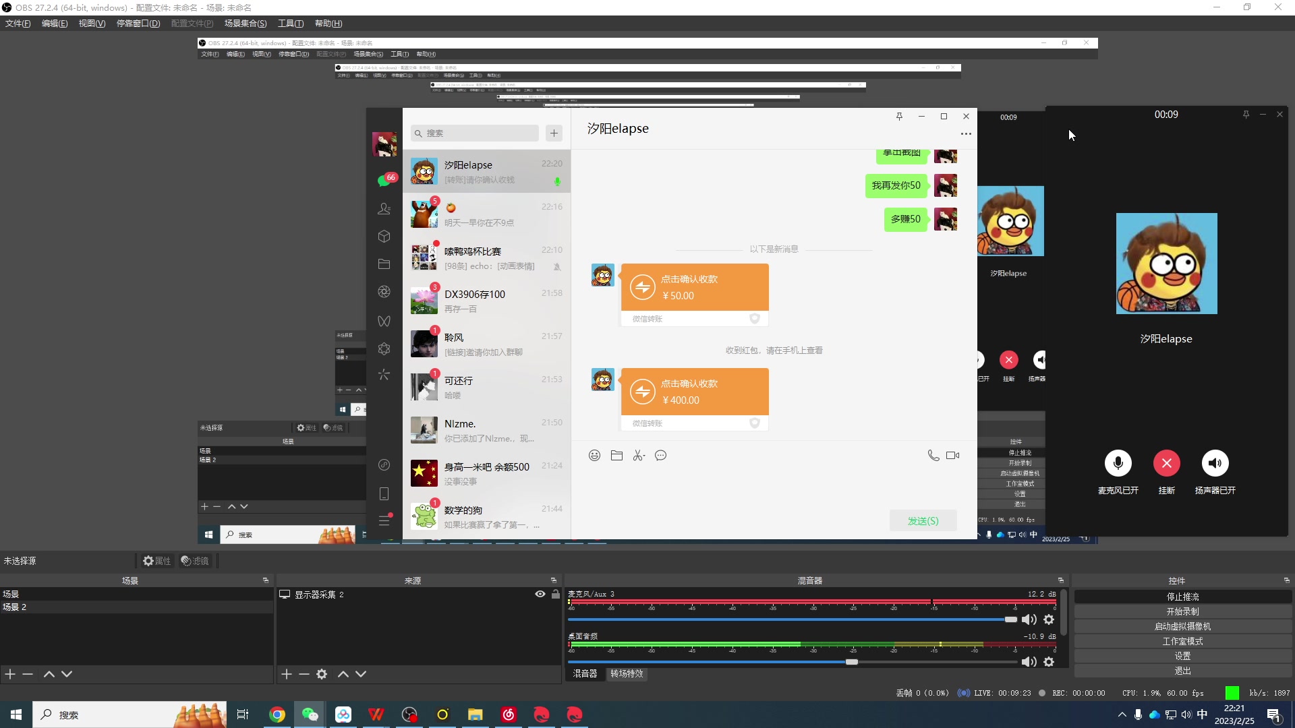This screenshot has width=1295, height=728.
Task: Undock the 控件 panel with its float icon
Action: click(x=1286, y=580)
